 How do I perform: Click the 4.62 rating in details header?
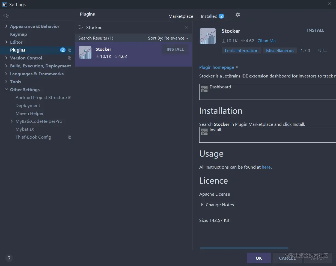[248, 41]
